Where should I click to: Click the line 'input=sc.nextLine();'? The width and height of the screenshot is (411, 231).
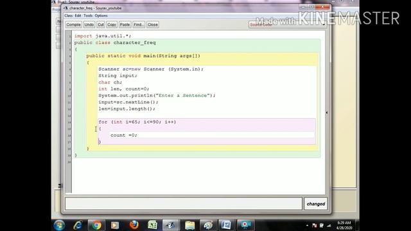point(128,102)
